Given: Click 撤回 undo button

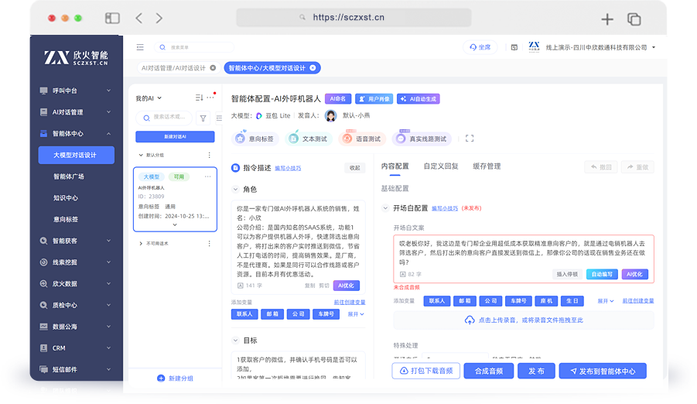Looking at the screenshot, I should tap(601, 167).
